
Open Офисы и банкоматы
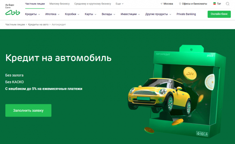[194, 4]
